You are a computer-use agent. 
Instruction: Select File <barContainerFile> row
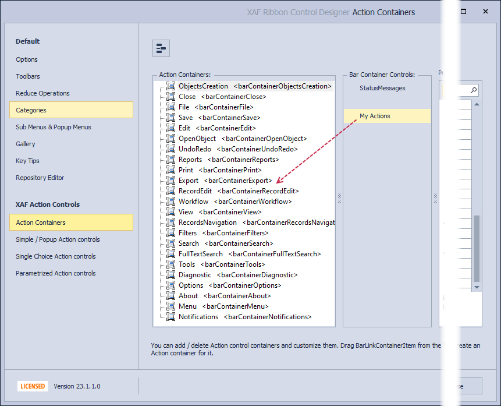tap(216, 107)
